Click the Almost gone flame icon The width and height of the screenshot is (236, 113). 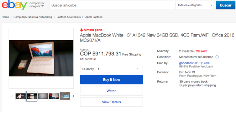pos(81,30)
